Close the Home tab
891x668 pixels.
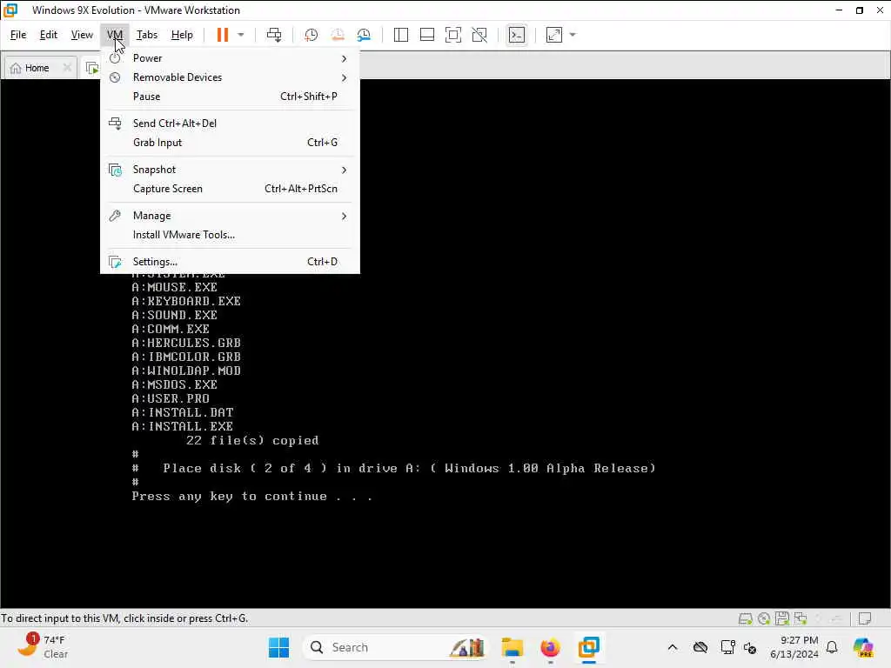pyautogui.click(x=67, y=68)
